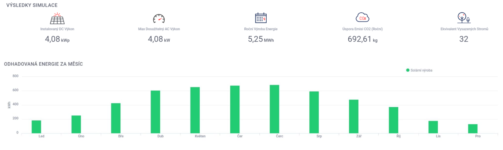Click the Roční Výroba Energie label
This screenshot has width=503, height=150.
261,29
